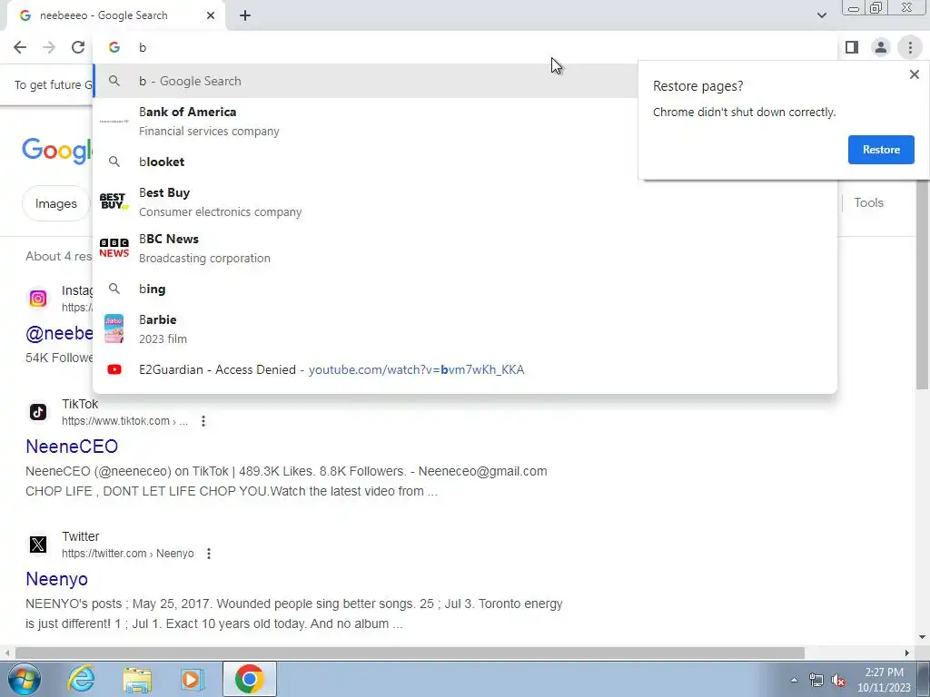Close the neebeeeo Google Search tab
Screen dimensions: 930x697
pyautogui.click(x=211, y=16)
